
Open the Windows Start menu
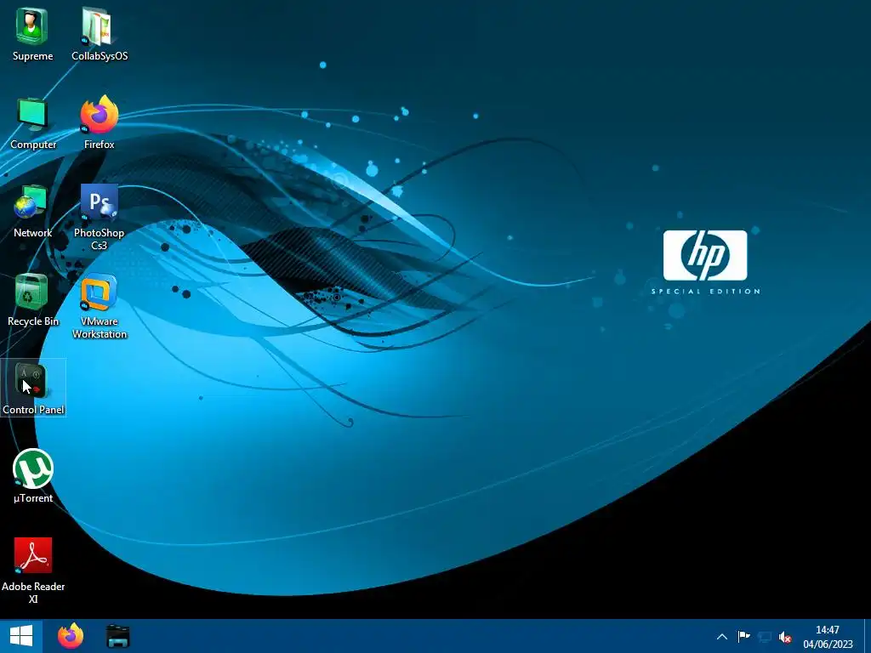(21, 636)
